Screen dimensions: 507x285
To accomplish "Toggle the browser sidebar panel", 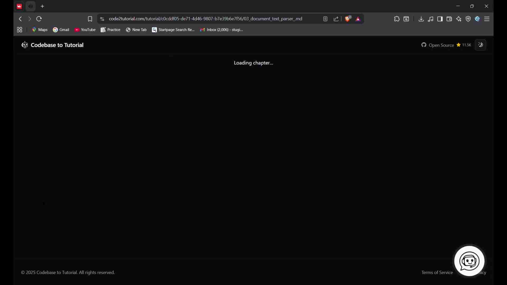I will pyautogui.click(x=440, y=19).
